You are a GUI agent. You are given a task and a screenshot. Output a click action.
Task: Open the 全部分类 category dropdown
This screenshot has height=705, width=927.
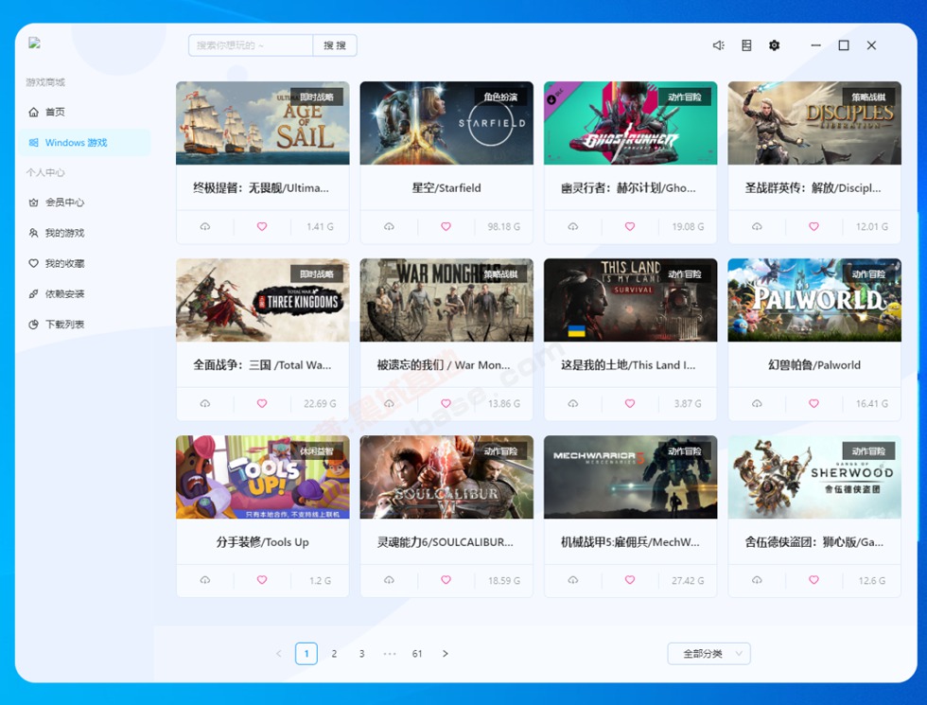(708, 654)
